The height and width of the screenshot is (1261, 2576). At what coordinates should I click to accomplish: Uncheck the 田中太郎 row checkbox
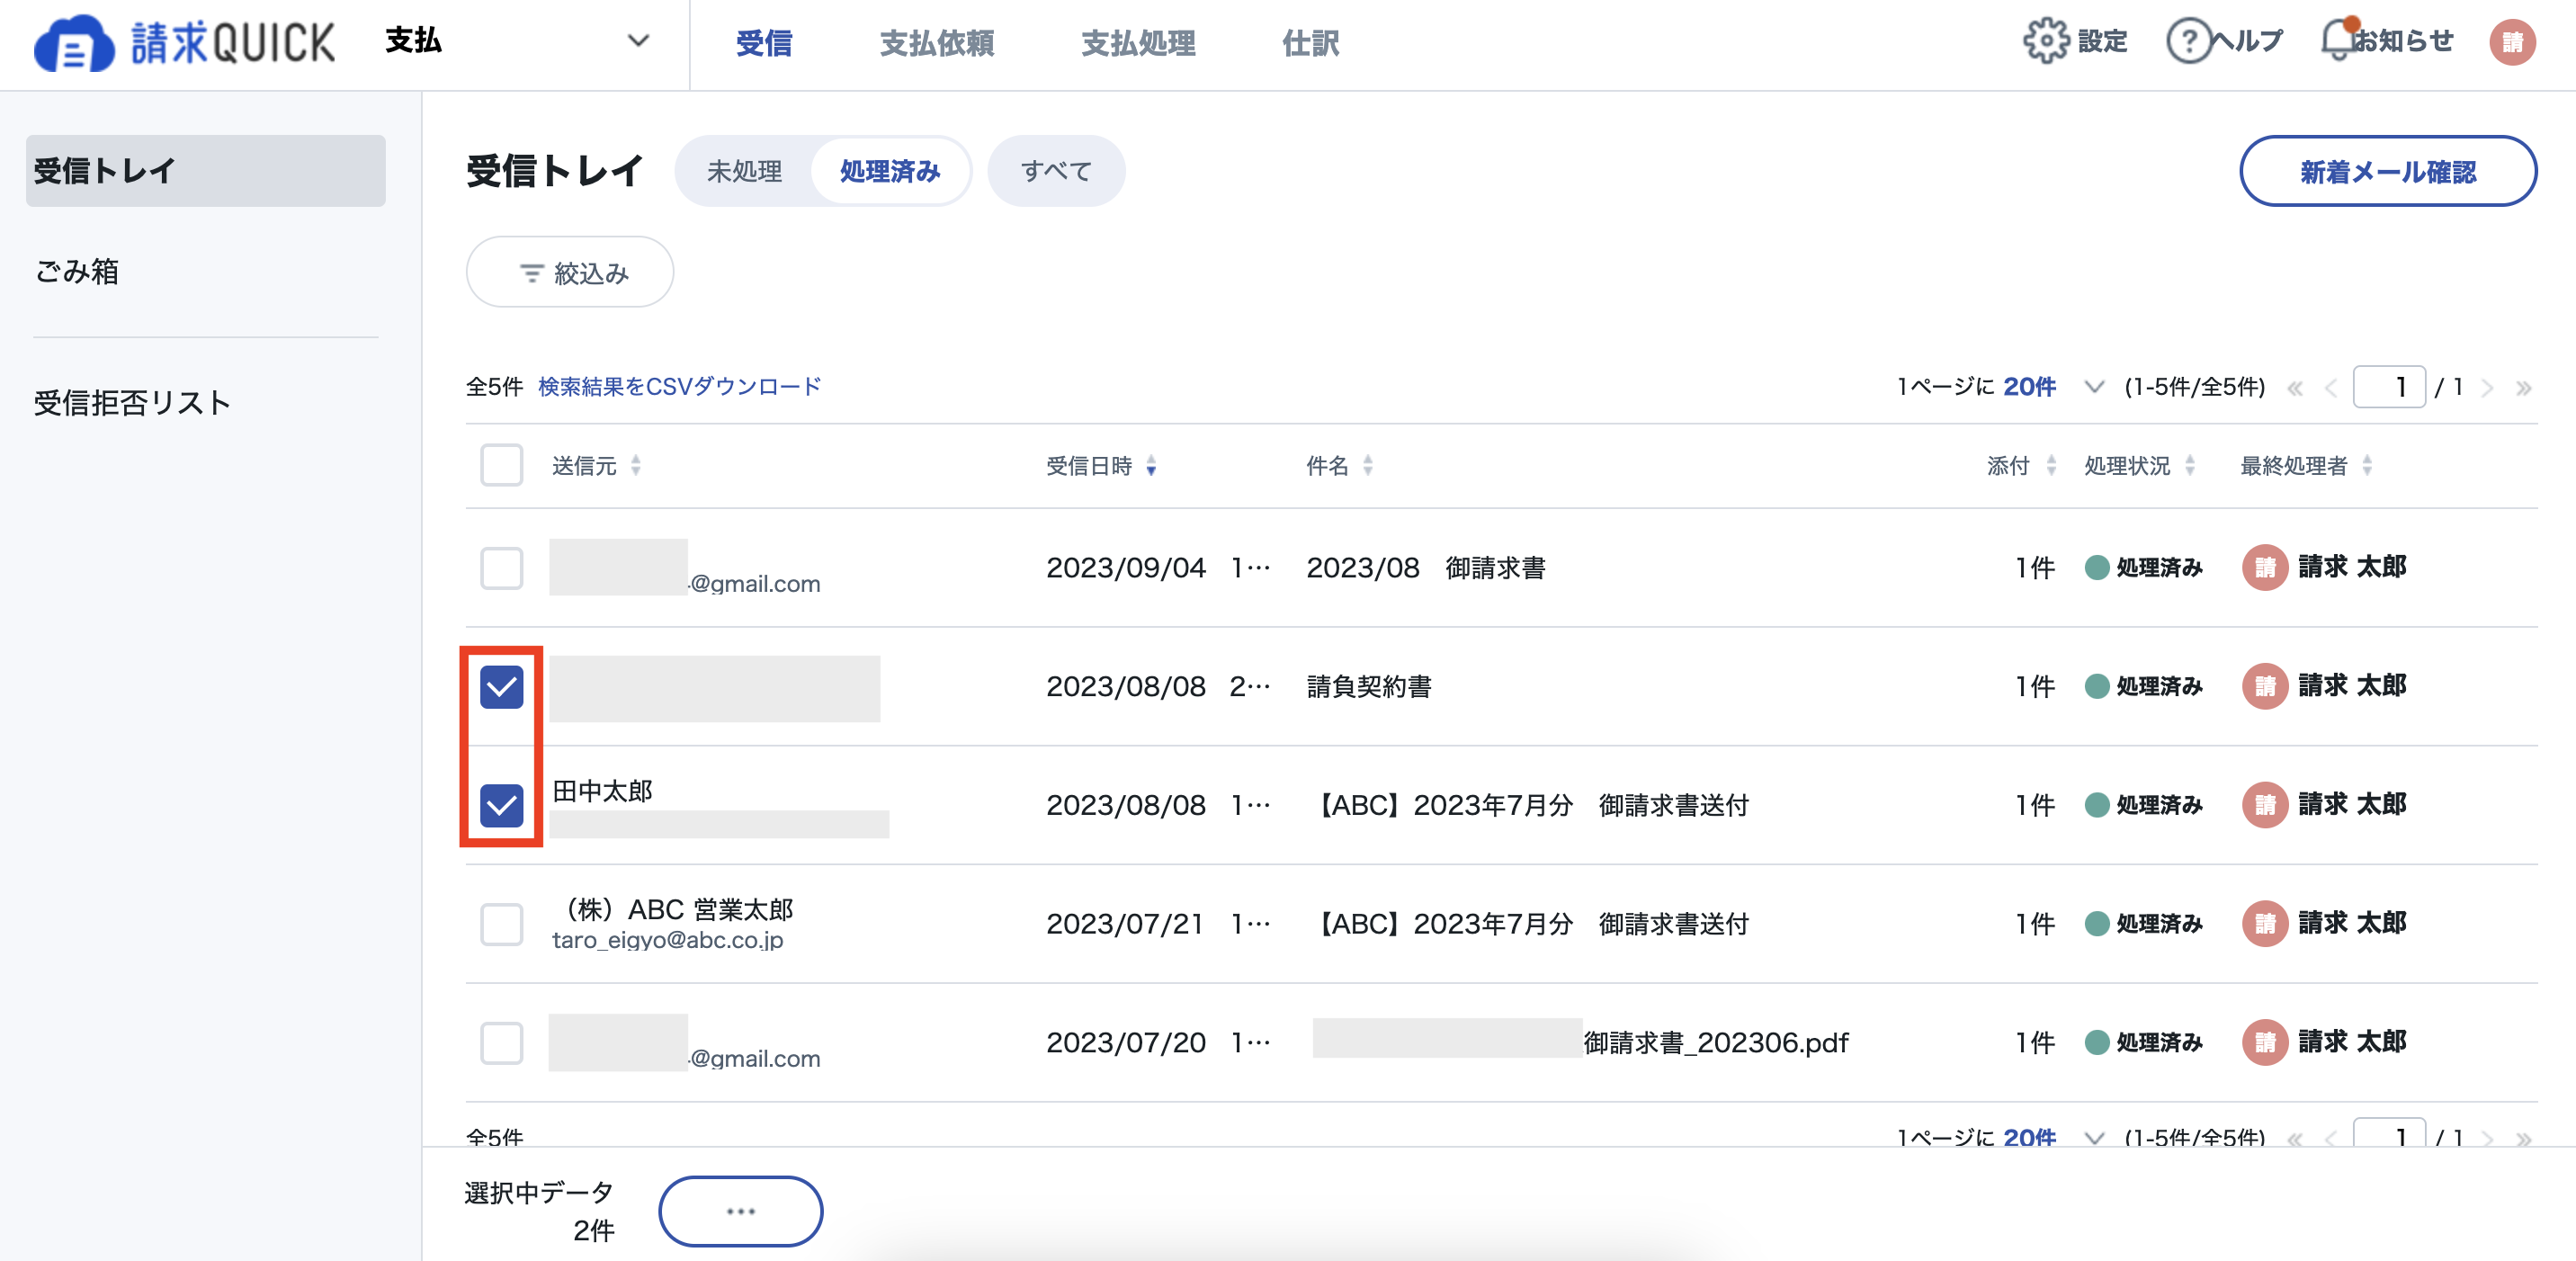501,805
